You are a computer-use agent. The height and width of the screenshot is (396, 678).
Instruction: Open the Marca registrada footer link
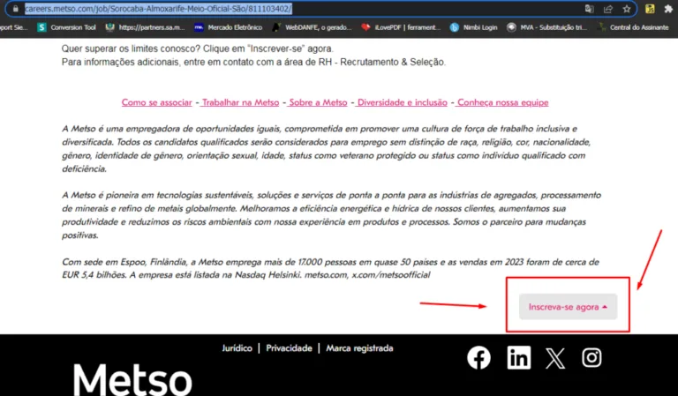coord(359,348)
